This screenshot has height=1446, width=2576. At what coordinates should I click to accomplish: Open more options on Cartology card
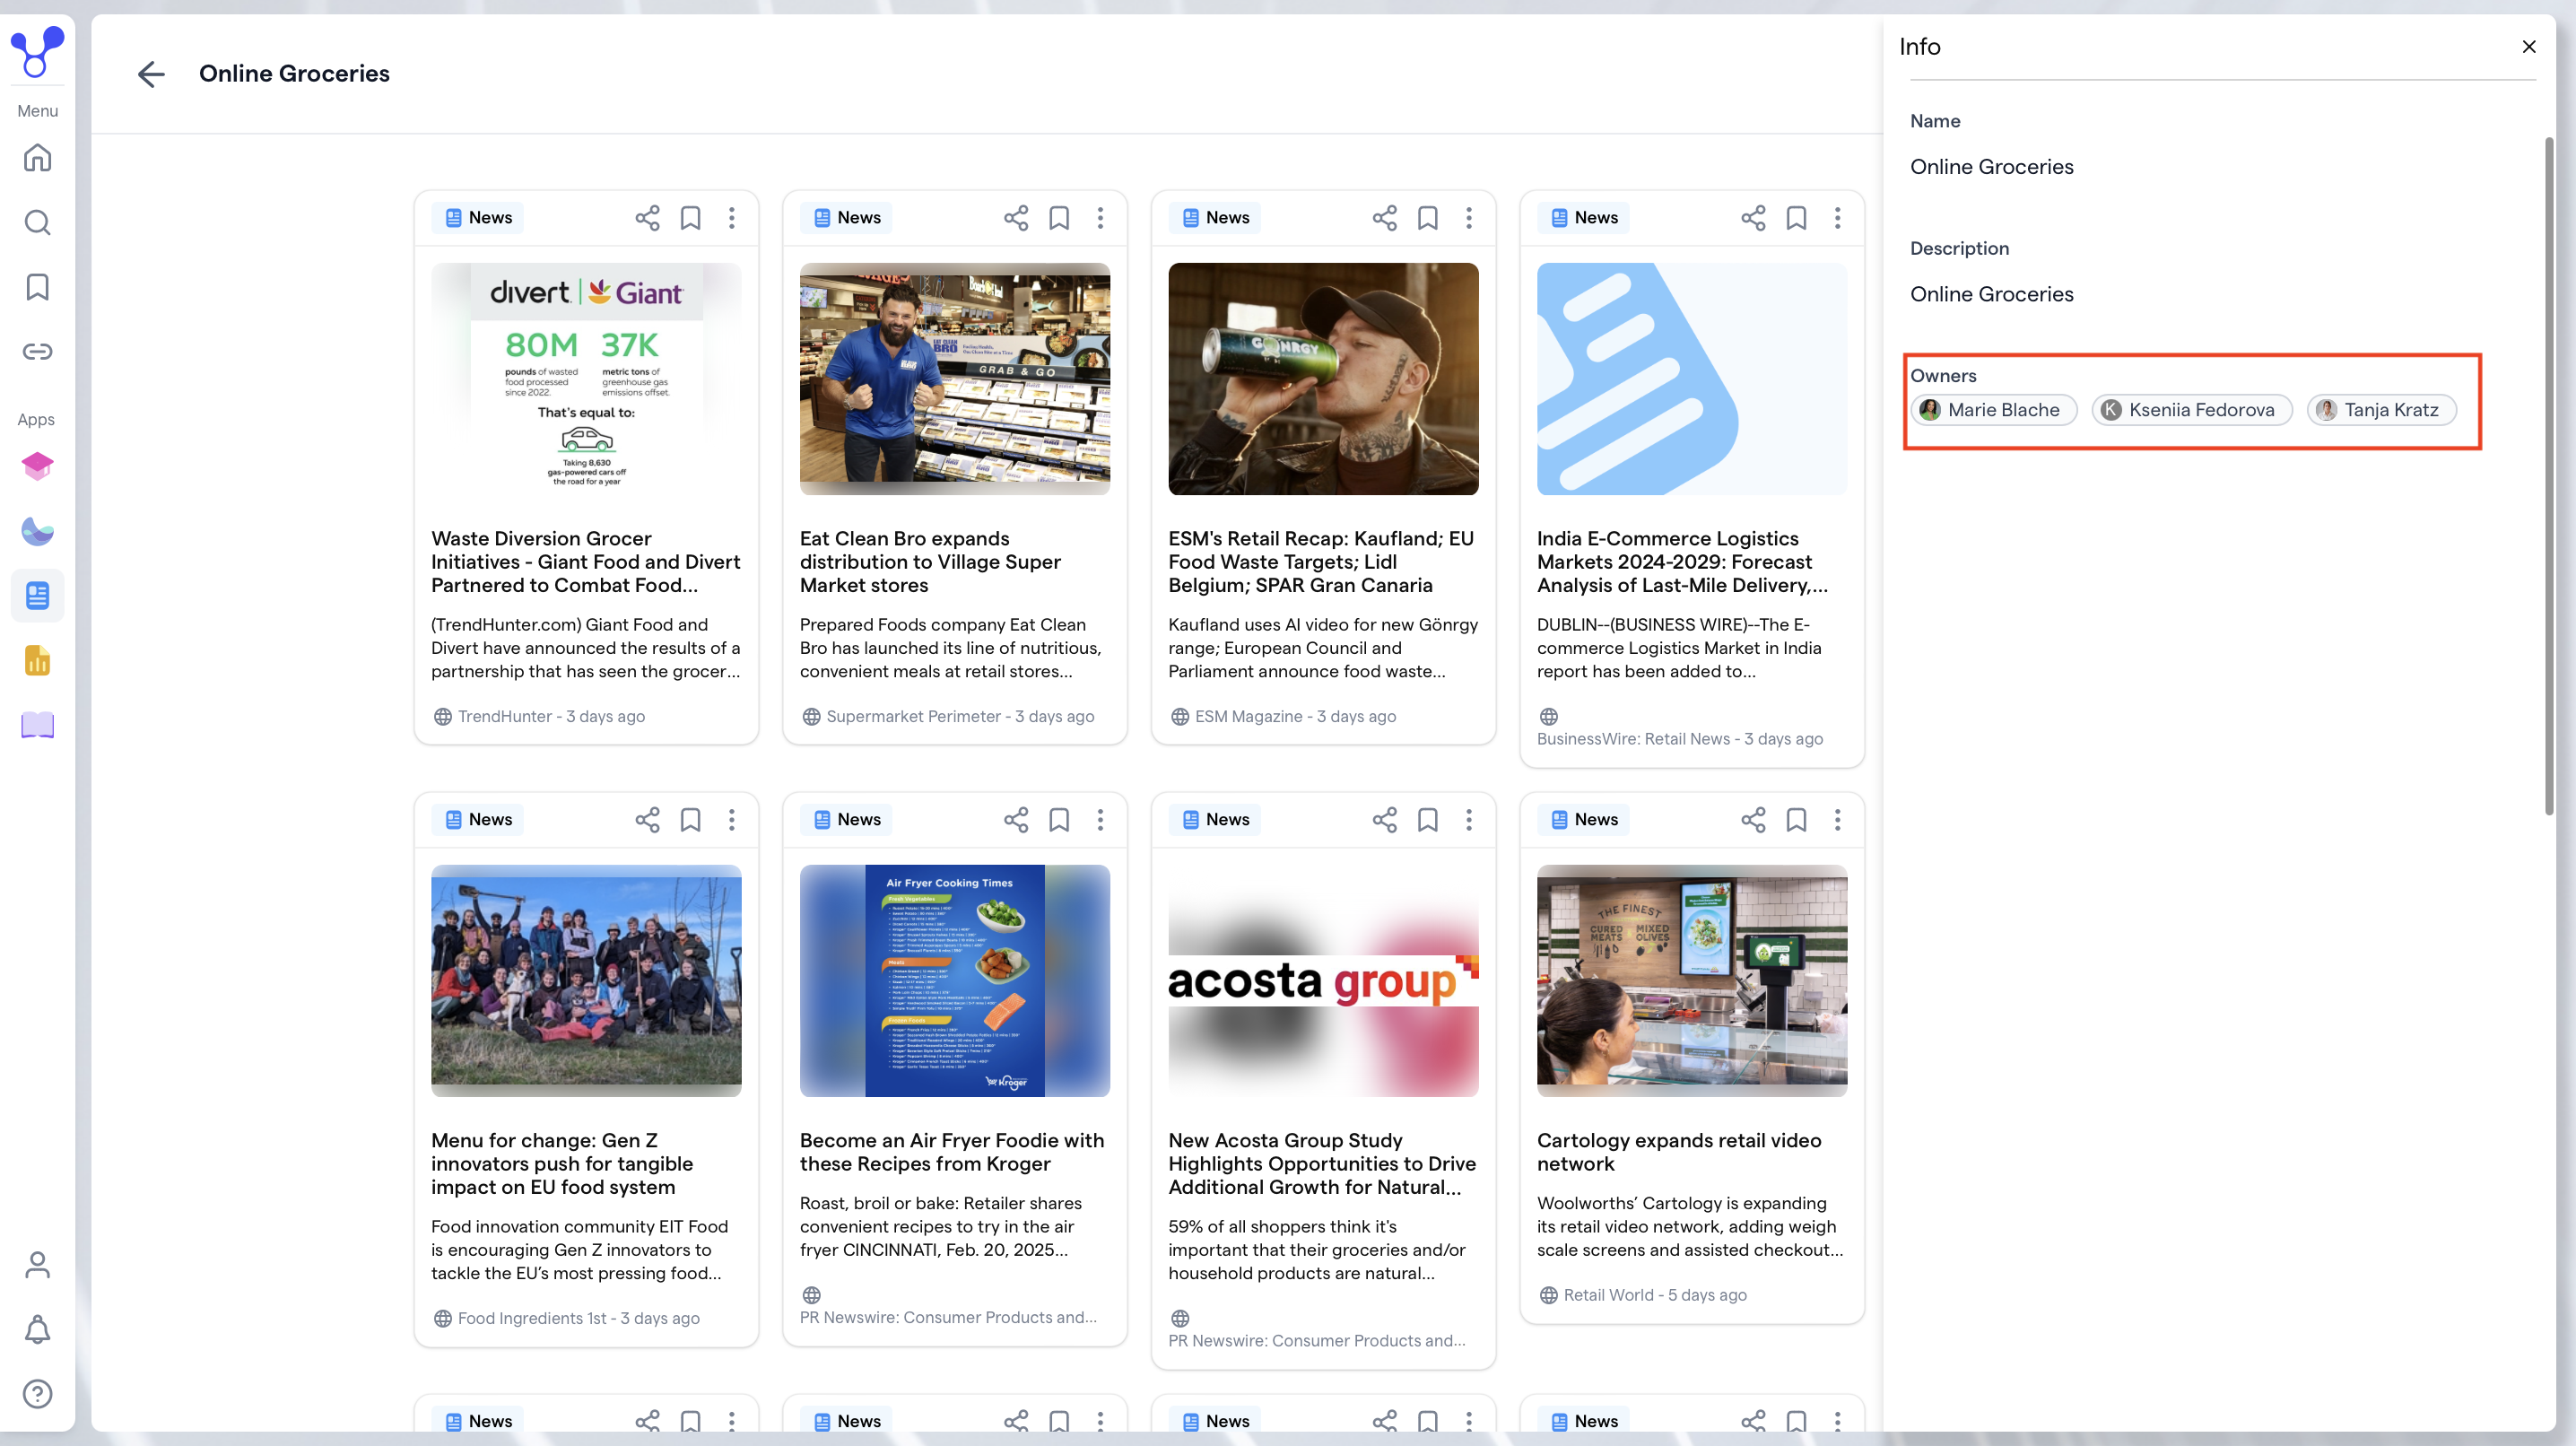click(1838, 820)
